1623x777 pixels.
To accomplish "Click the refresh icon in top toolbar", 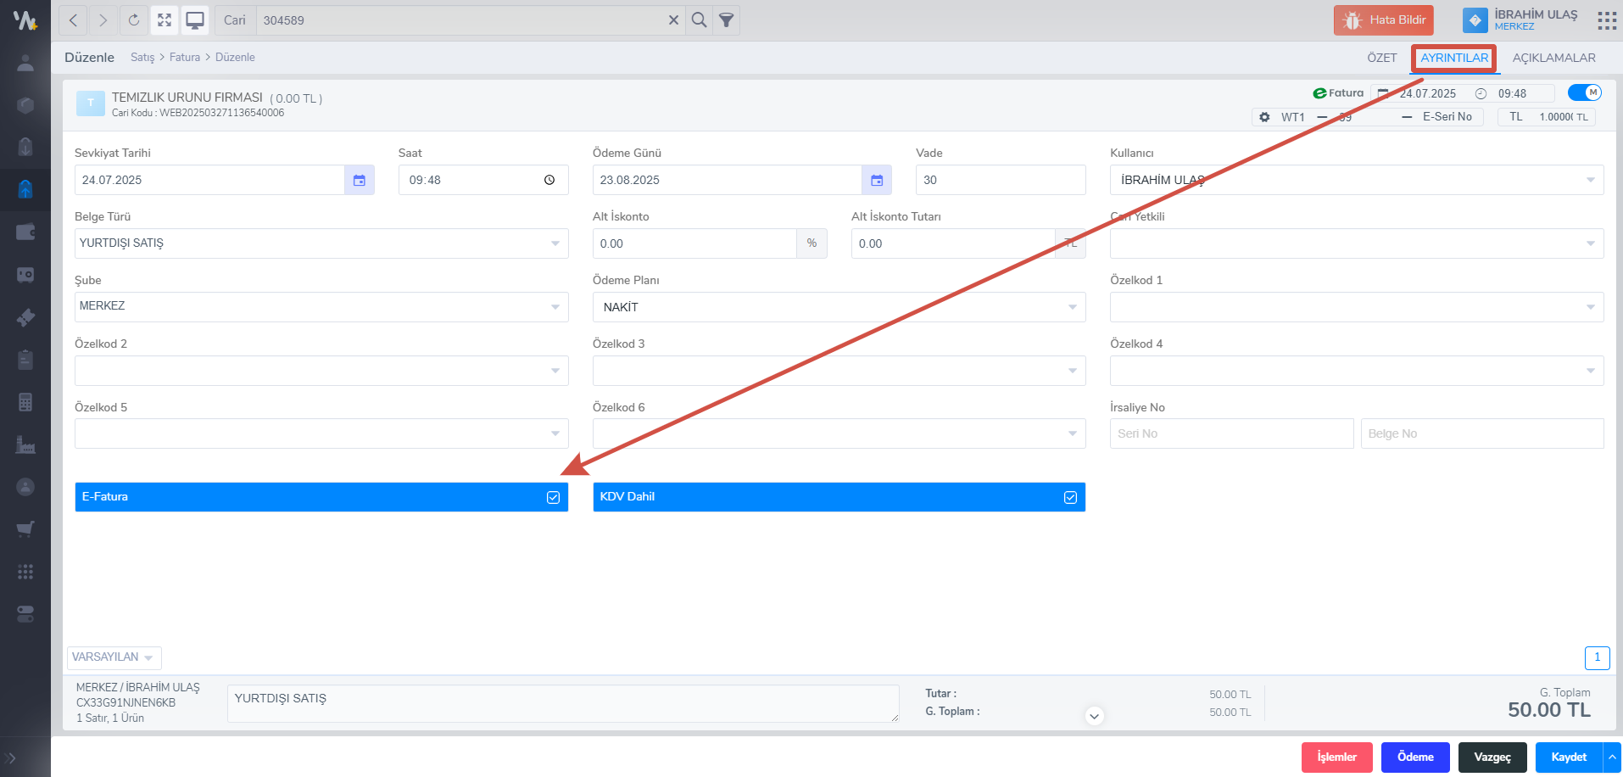I will [134, 20].
